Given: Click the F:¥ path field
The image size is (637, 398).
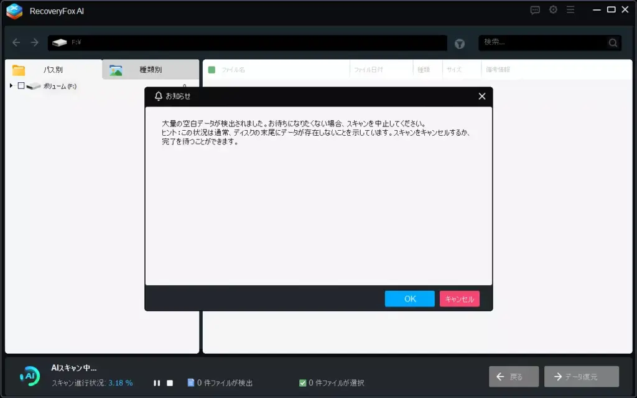Looking at the screenshot, I should [x=248, y=43].
